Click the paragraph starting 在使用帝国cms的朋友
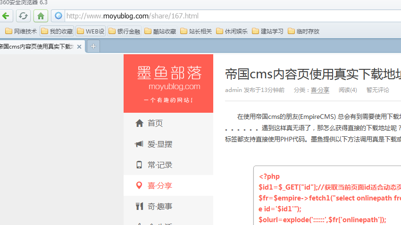The height and width of the screenshot is (225, 401). [313, 128]
